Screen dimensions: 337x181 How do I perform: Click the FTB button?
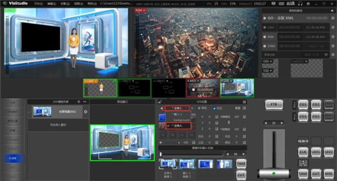click(274, 104)
